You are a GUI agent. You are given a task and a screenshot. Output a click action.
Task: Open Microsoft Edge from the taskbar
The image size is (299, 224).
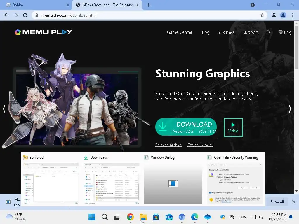click(194, 217)
